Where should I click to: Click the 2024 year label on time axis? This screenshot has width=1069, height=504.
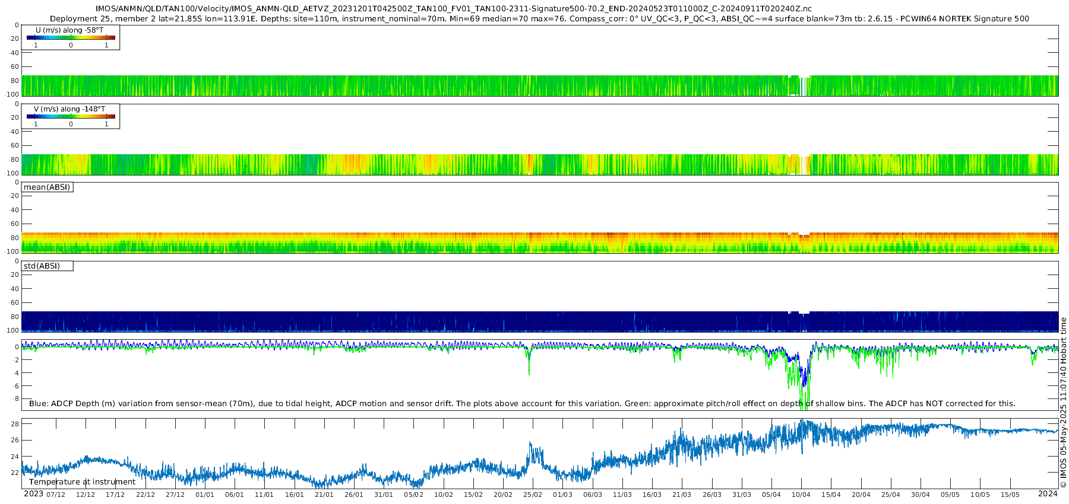click(1048, 494)
